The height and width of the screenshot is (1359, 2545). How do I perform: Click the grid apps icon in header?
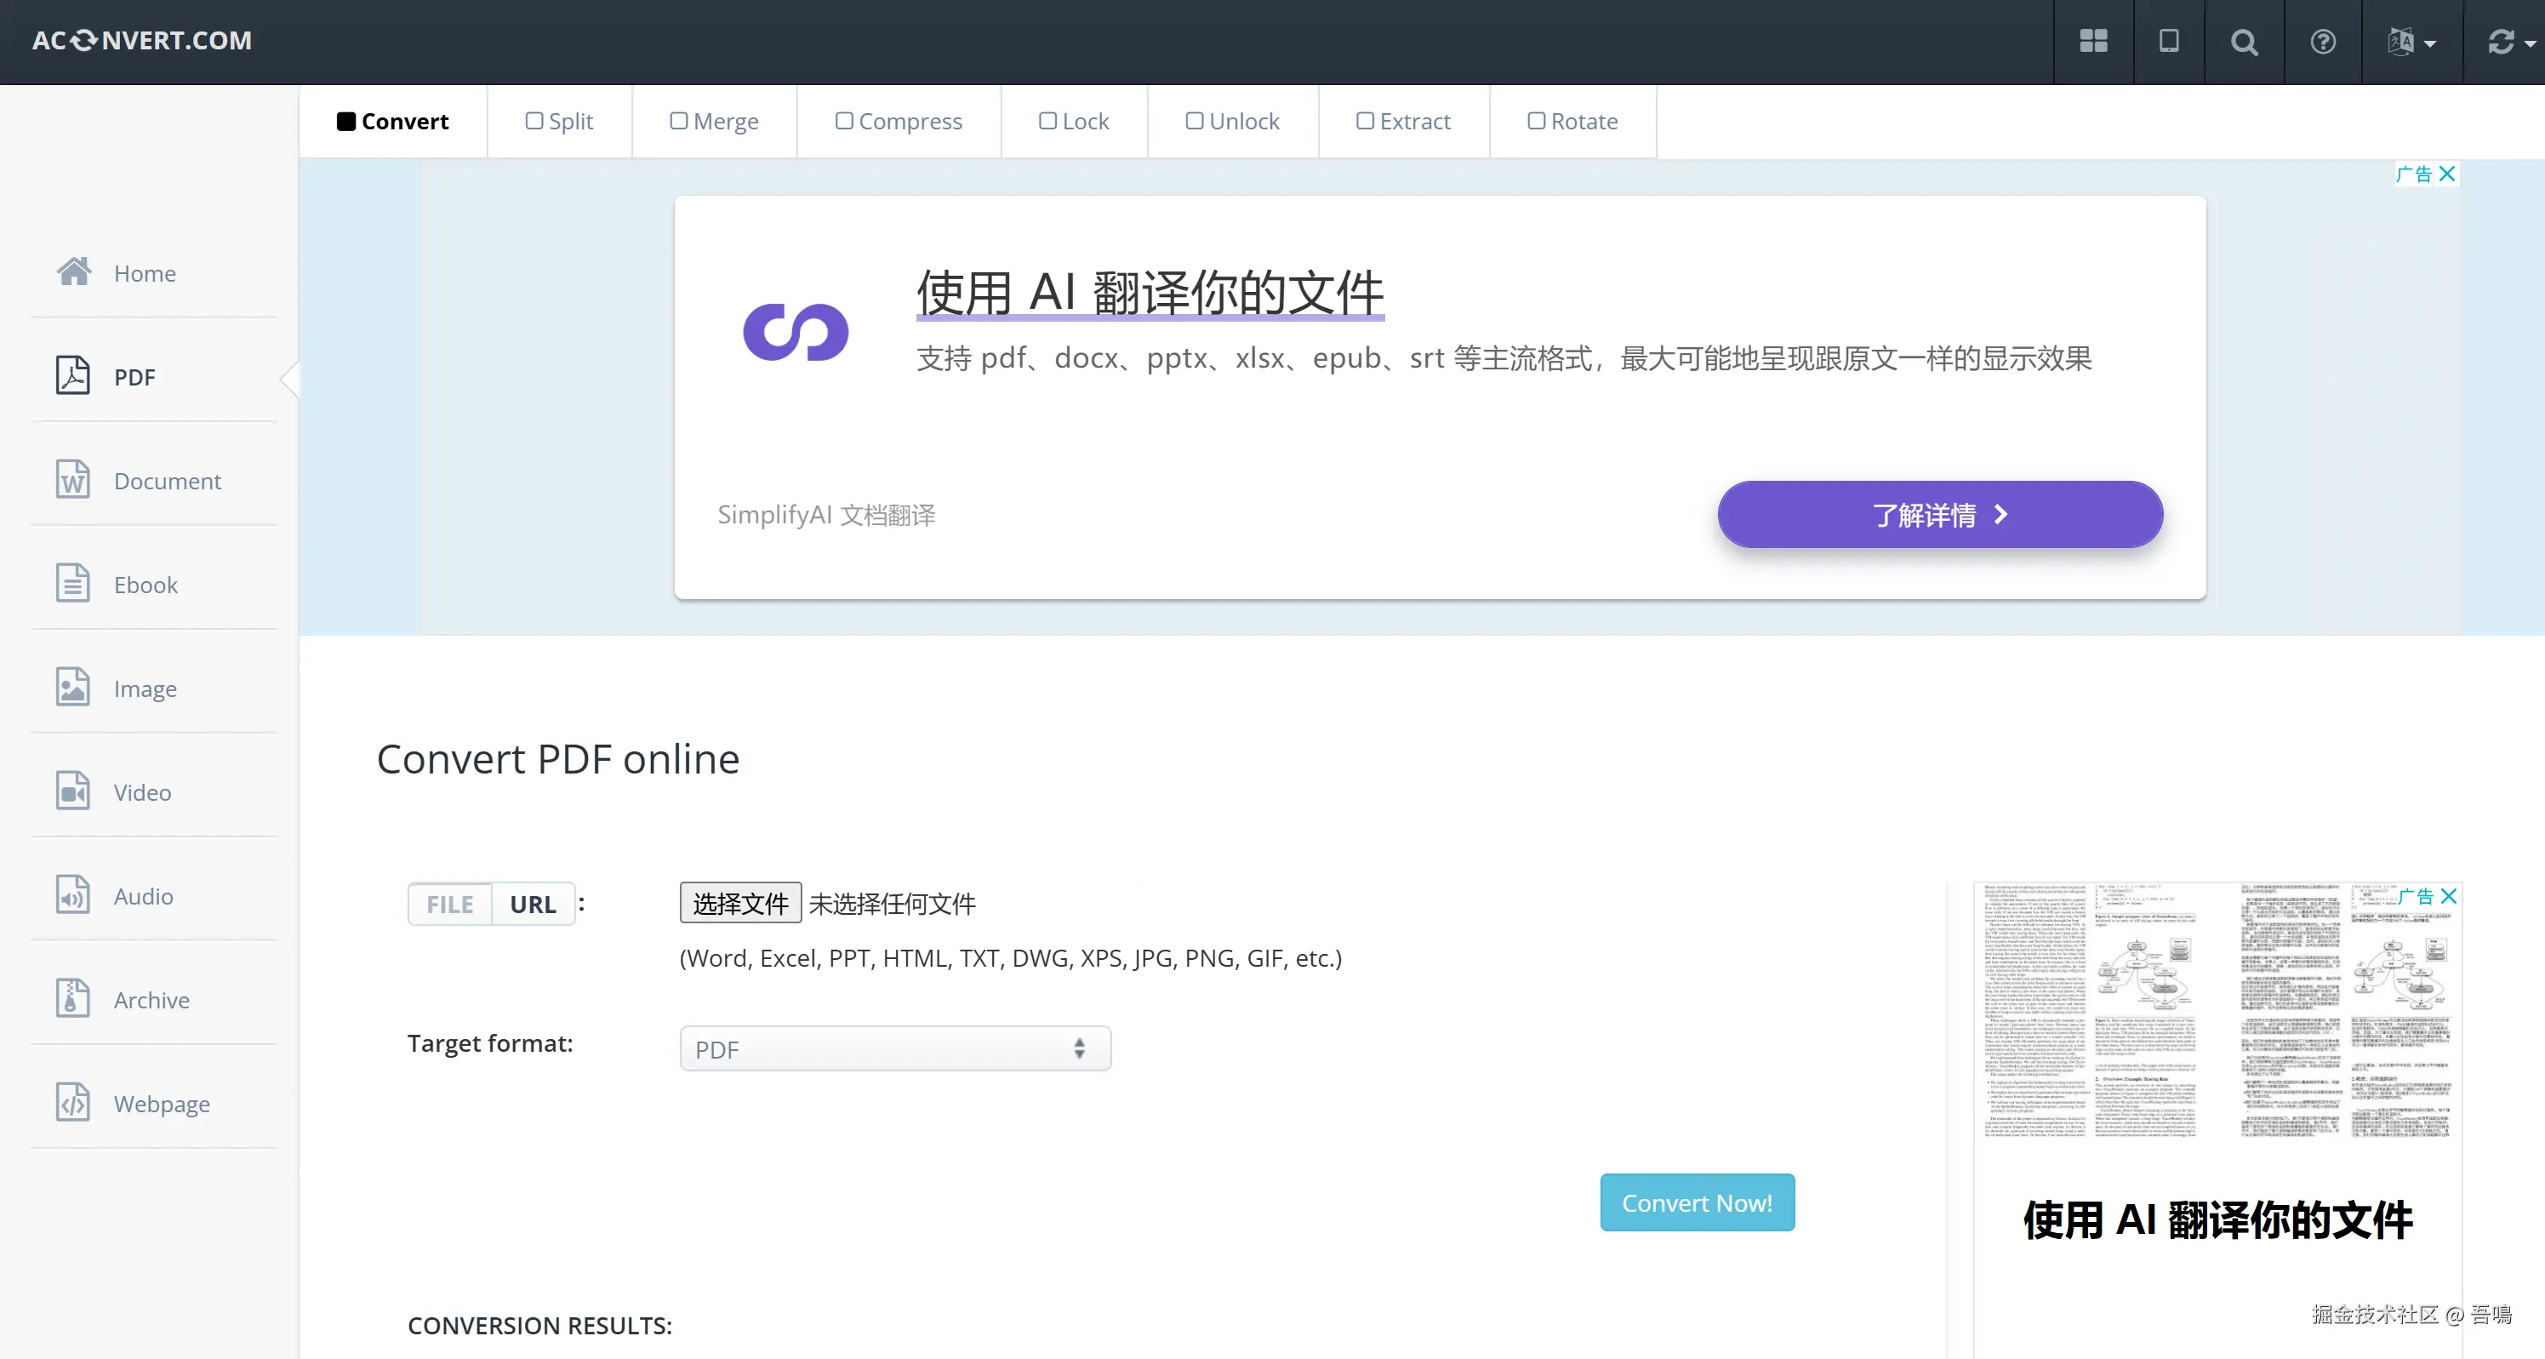[2092, 42]
